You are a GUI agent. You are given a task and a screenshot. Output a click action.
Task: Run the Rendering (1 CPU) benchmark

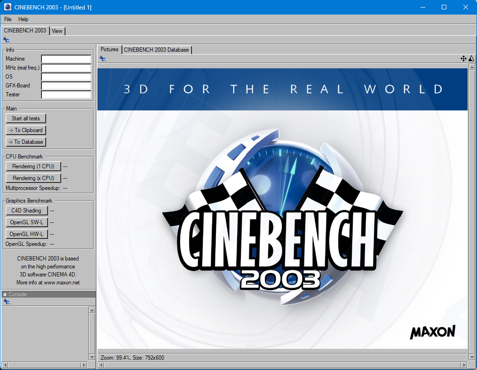pyautogui.click(x=33, y=166)
